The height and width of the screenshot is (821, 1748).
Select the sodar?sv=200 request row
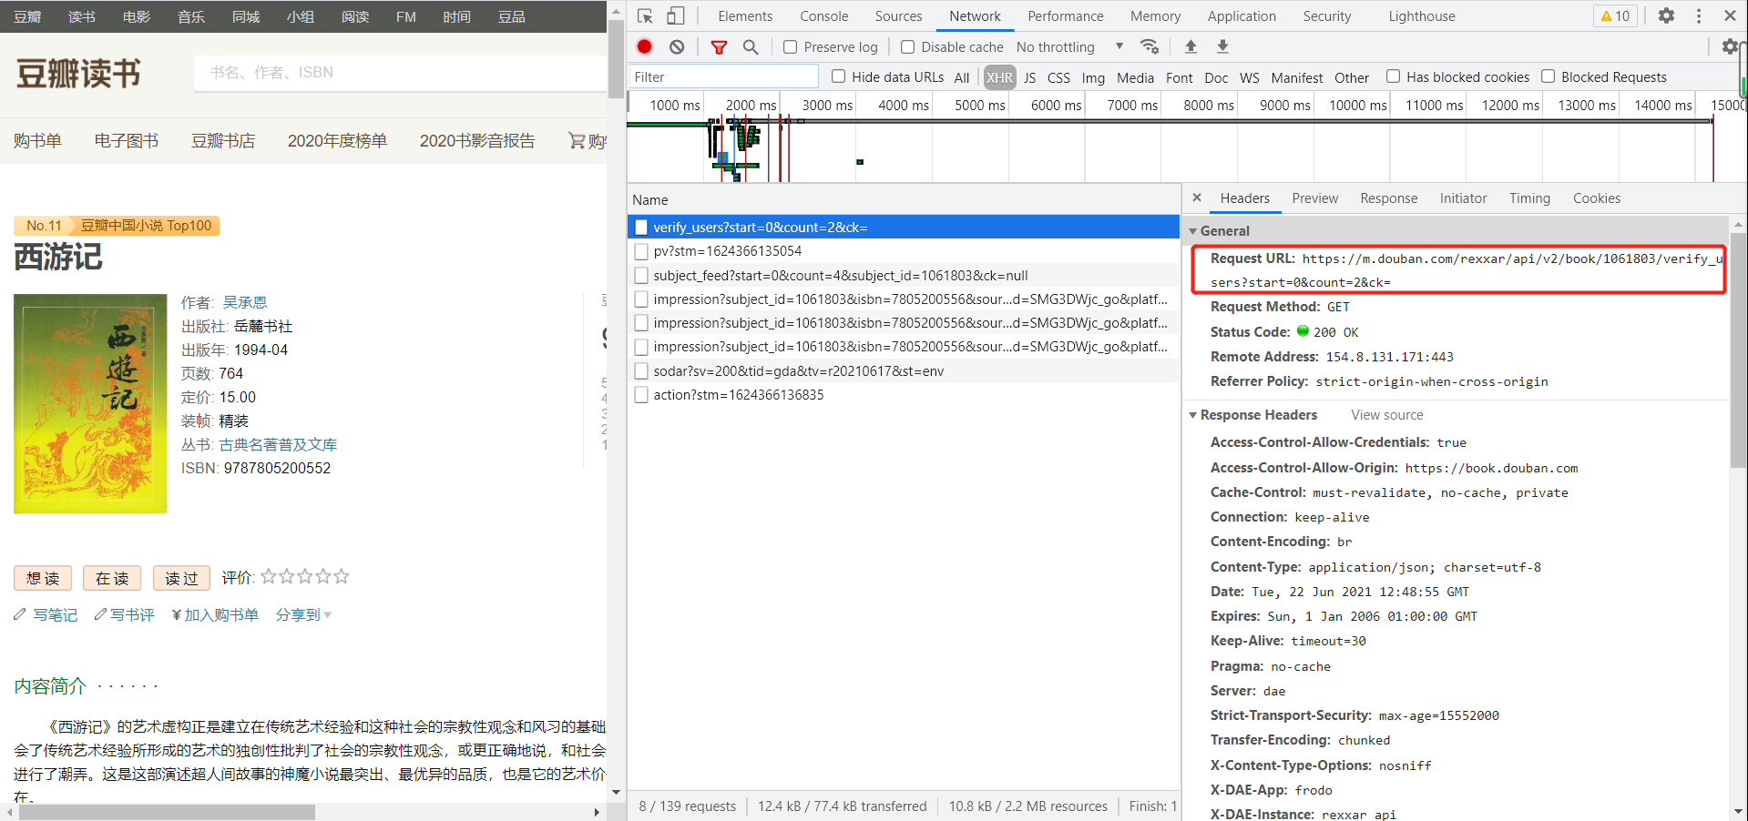pyautogui.click(x=904, y=370)
